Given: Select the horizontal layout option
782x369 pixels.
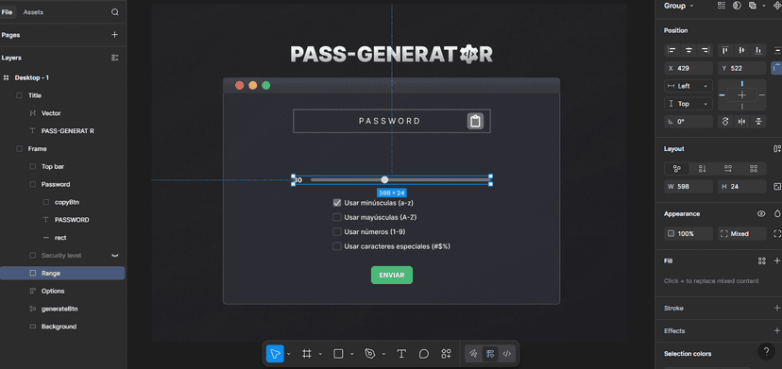Looking at the screenshot, I should [728, 169].
